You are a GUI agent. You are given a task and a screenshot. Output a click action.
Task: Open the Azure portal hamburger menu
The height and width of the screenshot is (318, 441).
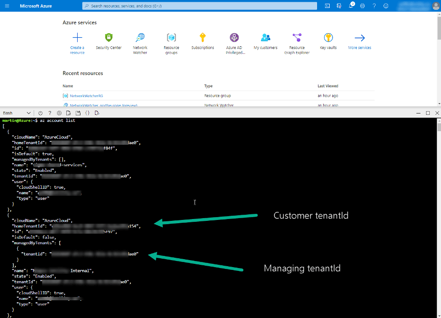point(7,6)
